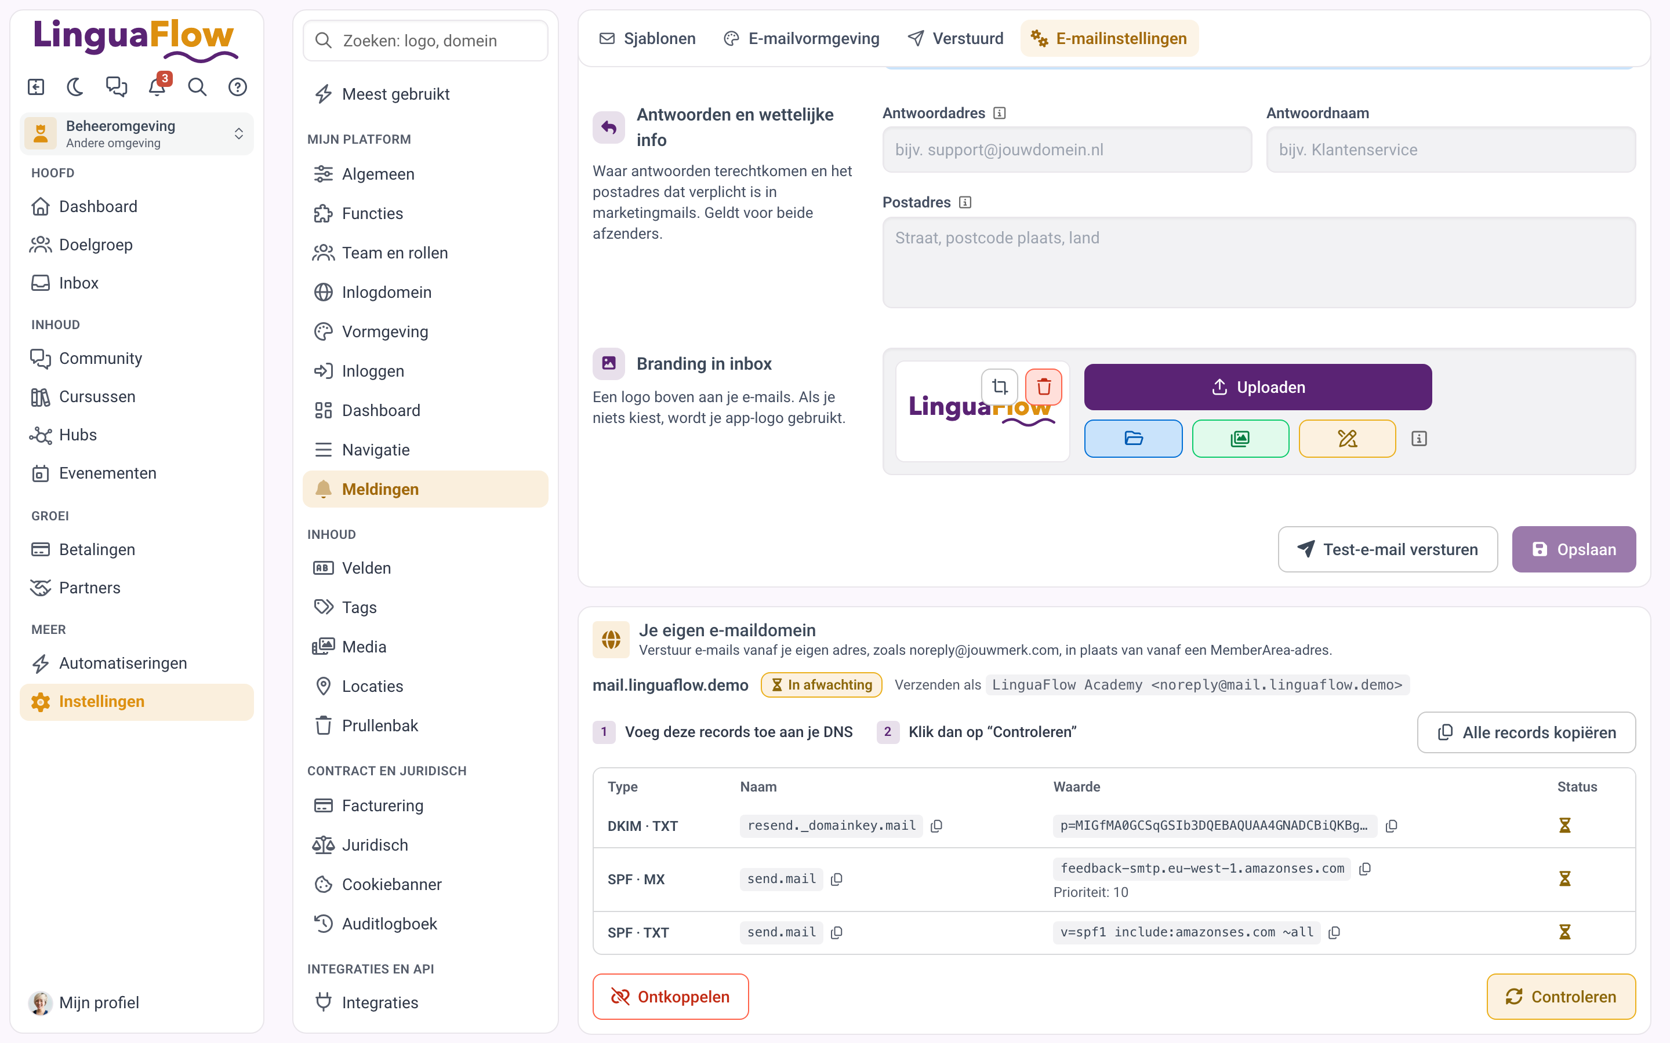This screenshot has height=1043, width=1670.
Task: Browse files with blue folder button
Action: coord(1133,438)
